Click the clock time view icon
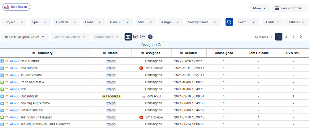309x129 pixels. click(150, 37)
